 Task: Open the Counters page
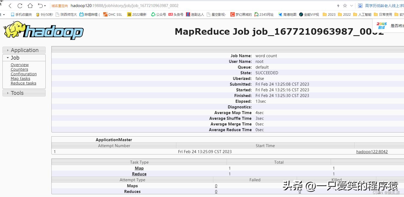pos(19,69)
